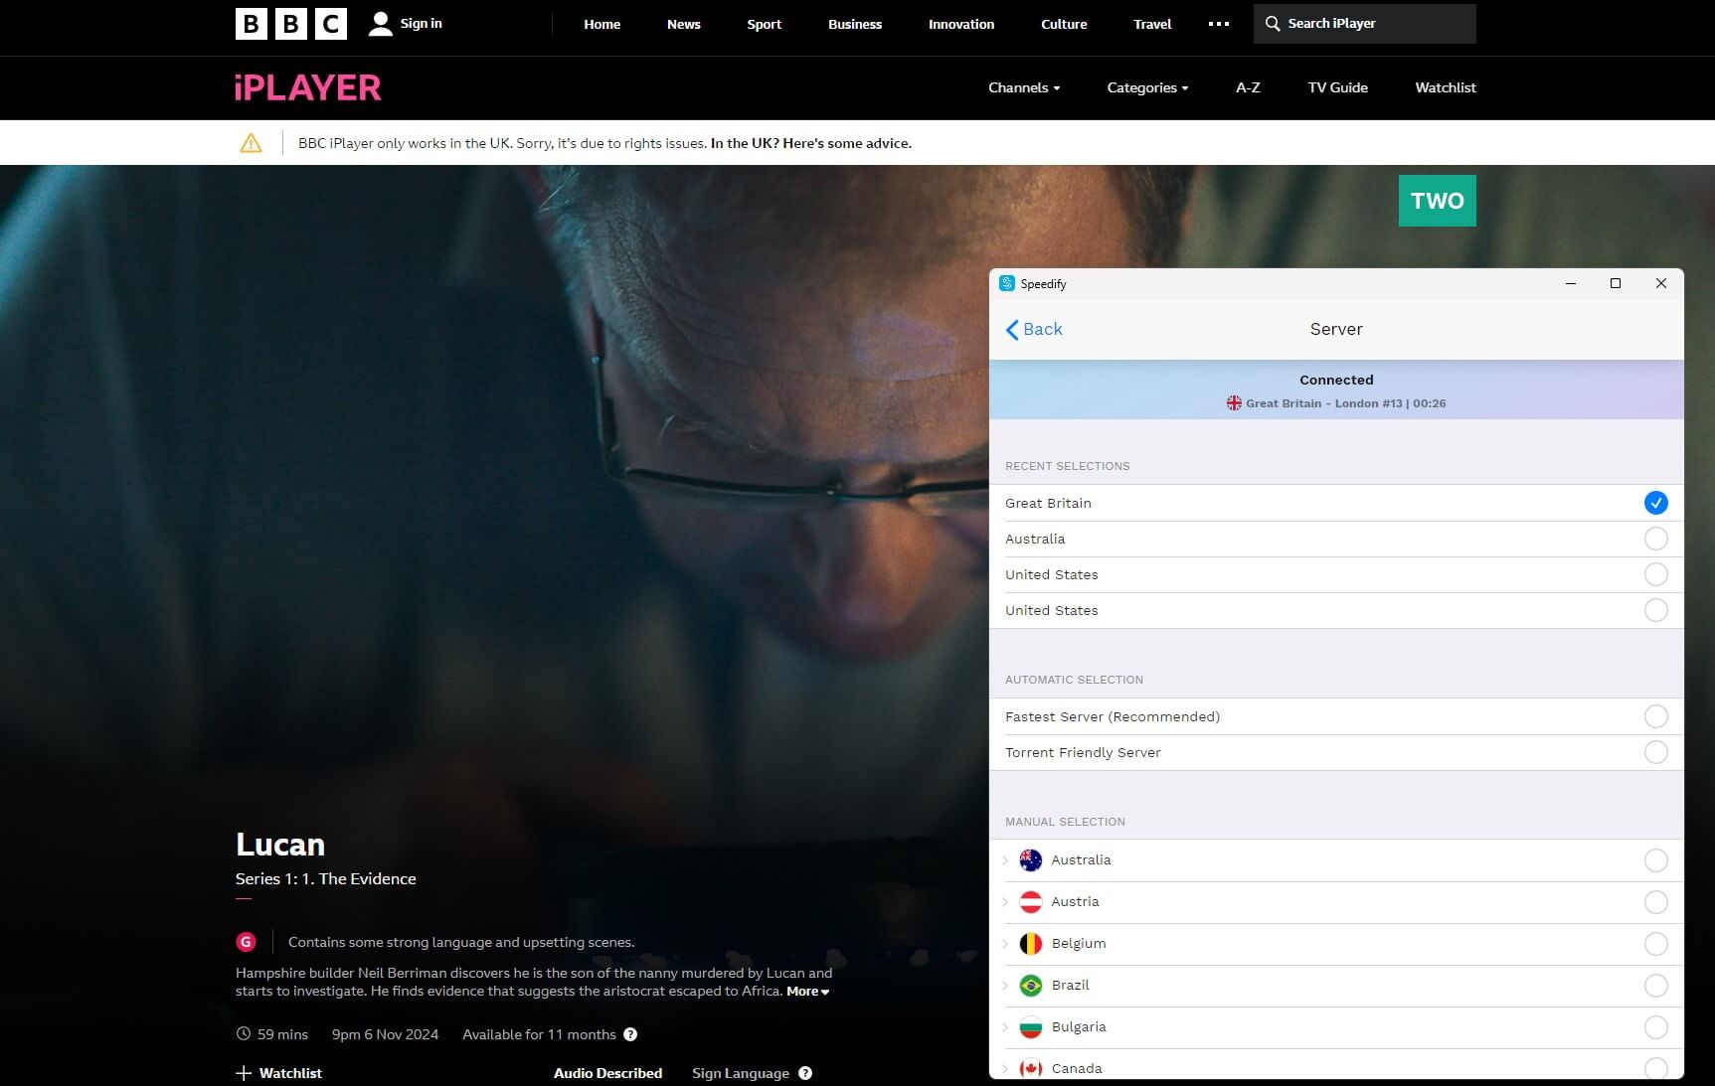The image size is (1715, 1086).
Task: Select Torrent Friendly Server radio
Action: tap(1655, 752)
